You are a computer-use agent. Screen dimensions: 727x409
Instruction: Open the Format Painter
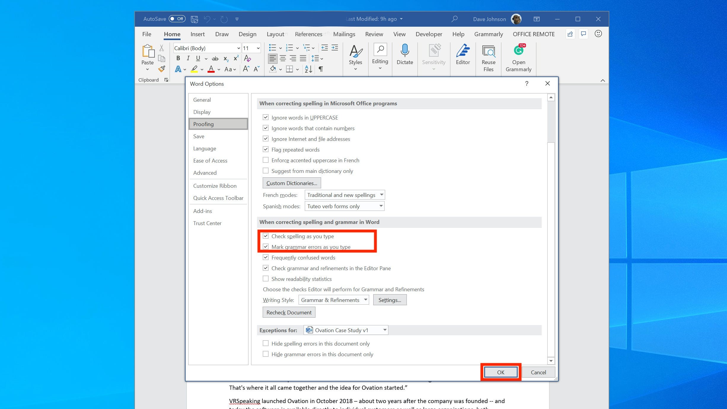(x=162, y=69)
